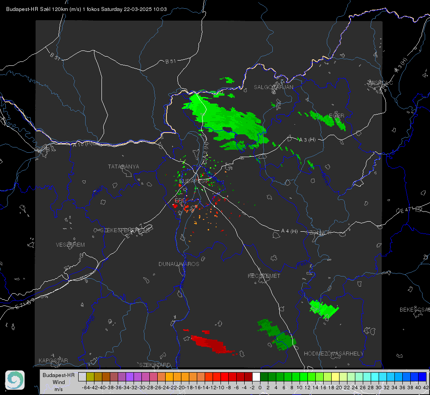Image resolution: width=430 pixels, height=395 pixels.
Task: Click the Budapest-HR Wind m/s legend title
Action: [x=59, y=382]
